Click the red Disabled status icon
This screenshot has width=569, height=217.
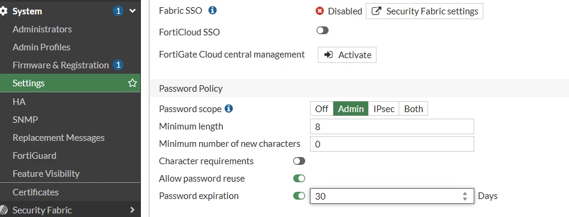320,11
